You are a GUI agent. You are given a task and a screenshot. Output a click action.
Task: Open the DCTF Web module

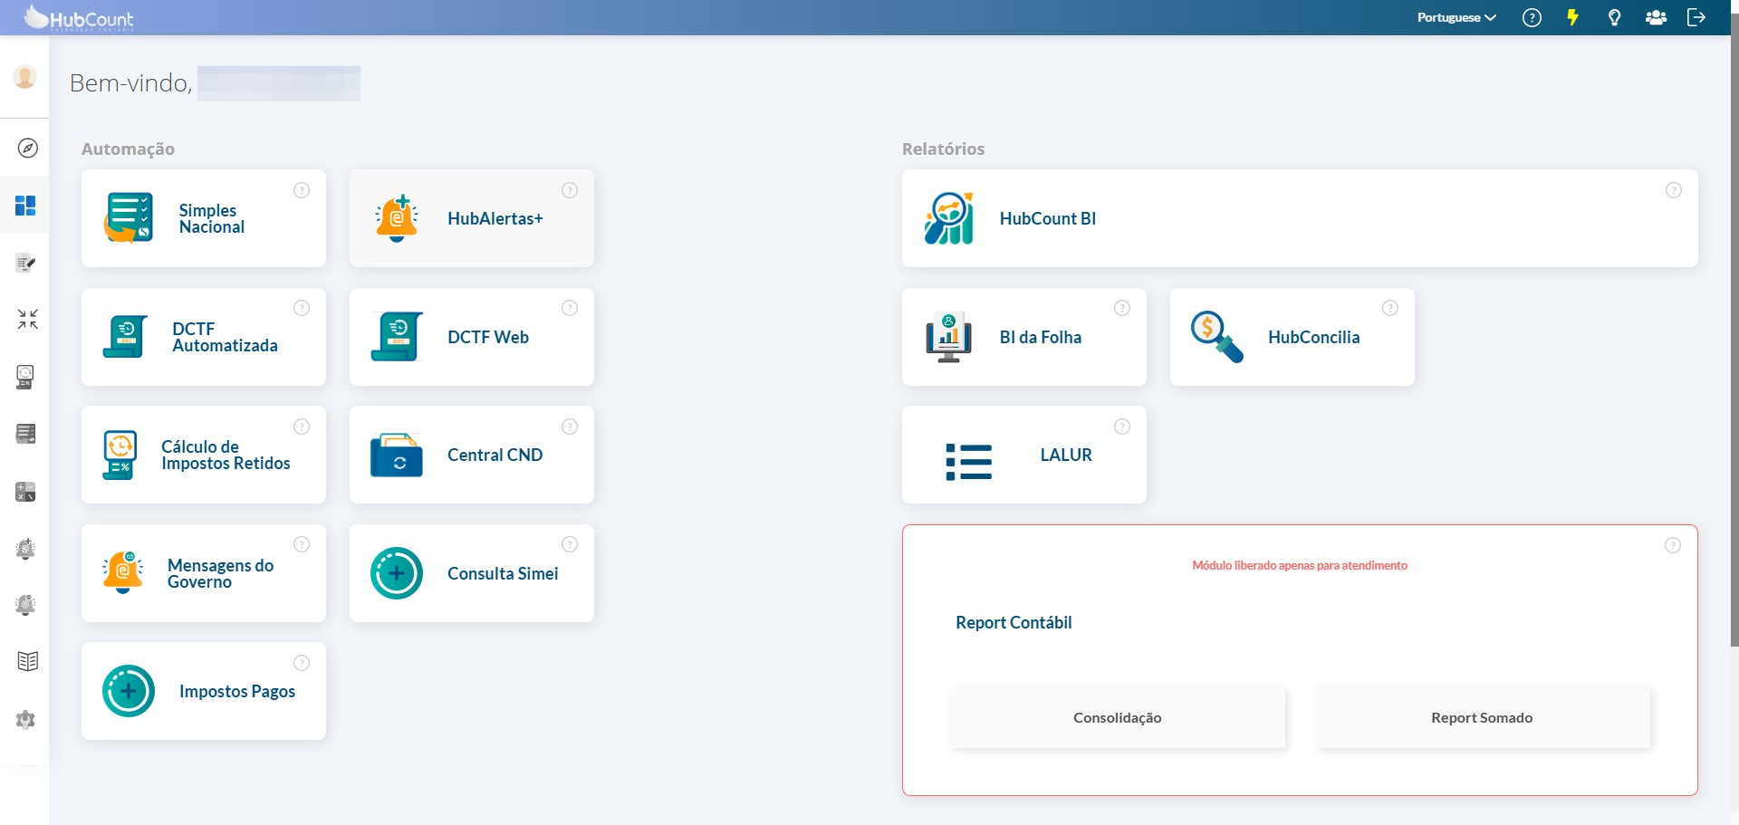(x=472, y=337)
